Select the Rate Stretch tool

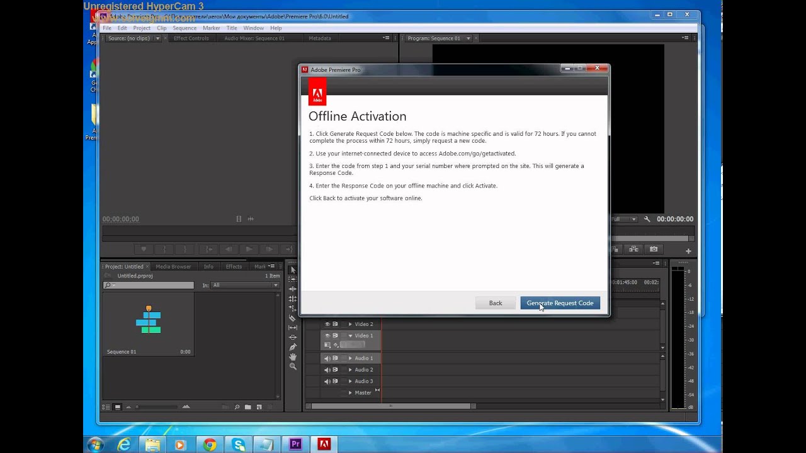pos(293,308)
